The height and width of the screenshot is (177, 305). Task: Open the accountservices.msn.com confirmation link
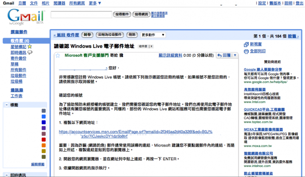point(135,134)
